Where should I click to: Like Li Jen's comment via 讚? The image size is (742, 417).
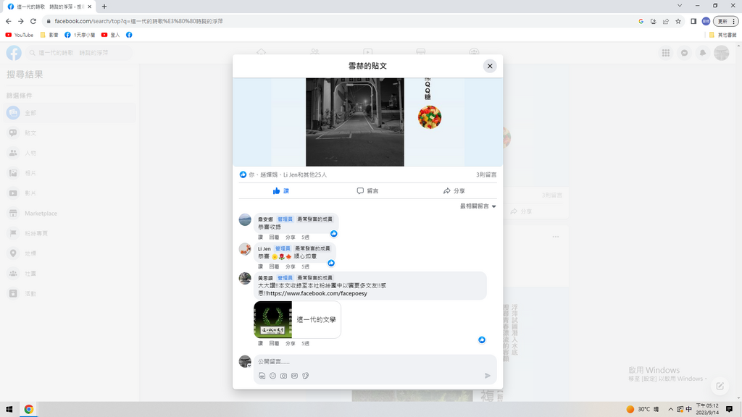pos(261,266)
